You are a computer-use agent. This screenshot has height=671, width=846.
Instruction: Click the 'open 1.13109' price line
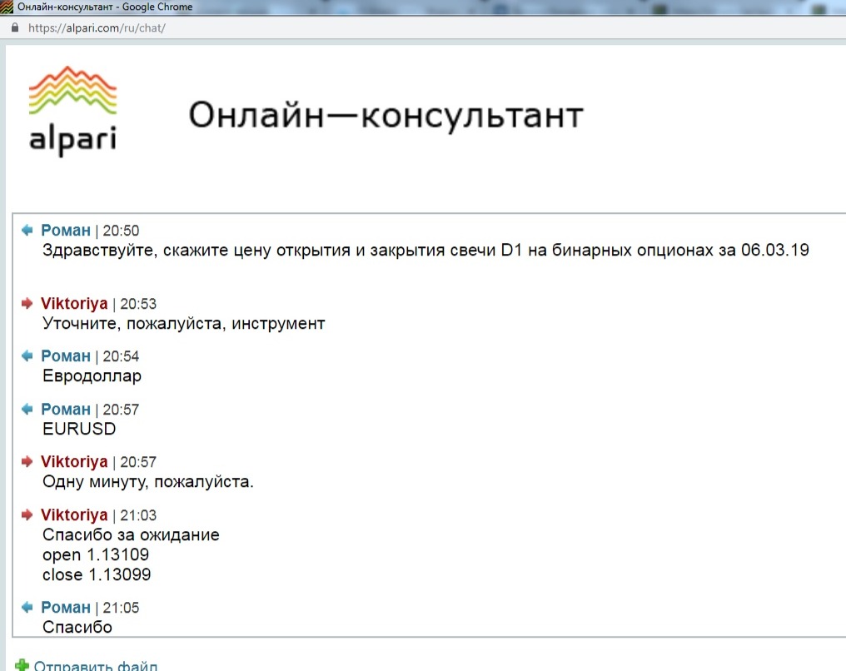[97, 555]
